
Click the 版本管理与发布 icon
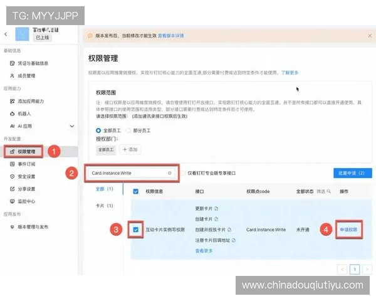pyautogui.click(x=13, y=227)
